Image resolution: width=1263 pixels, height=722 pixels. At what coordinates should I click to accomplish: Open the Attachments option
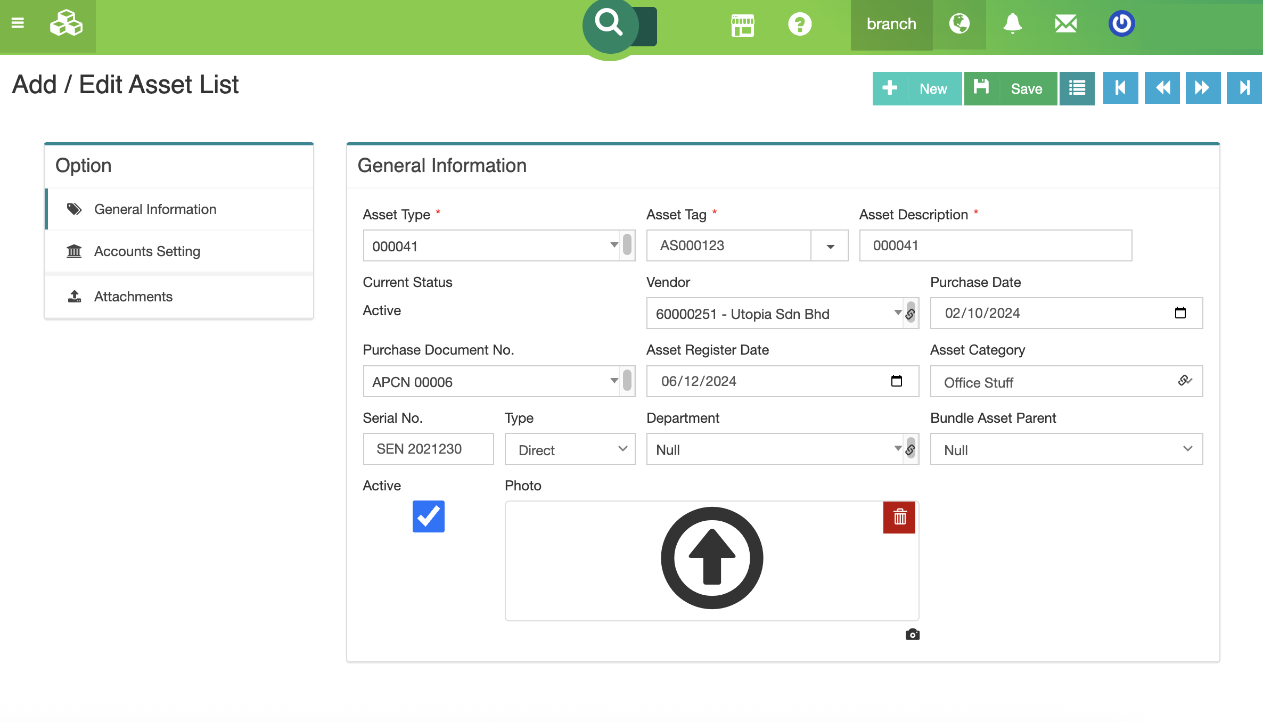click(x=133, y=297)
